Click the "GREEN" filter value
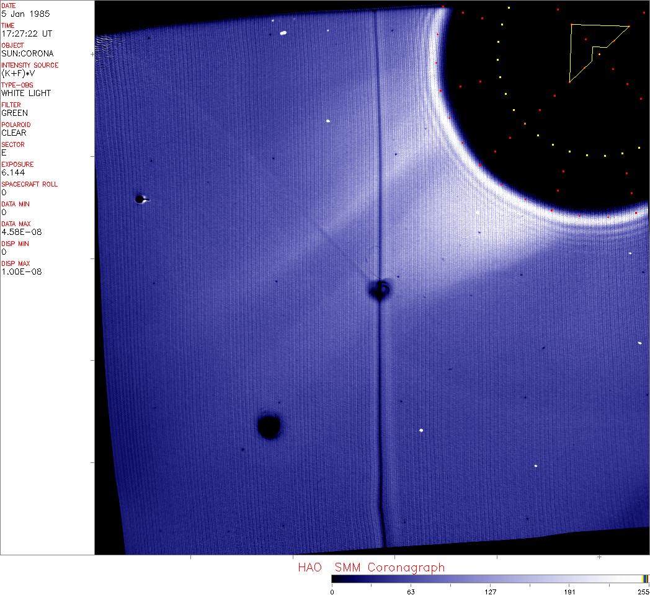 tap(14, 113)
